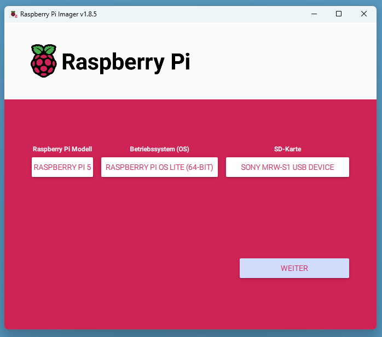Screen dimensions: 382x337
Task: Click the "Betriebssystem (OS)" label
Action: point(159,149)
